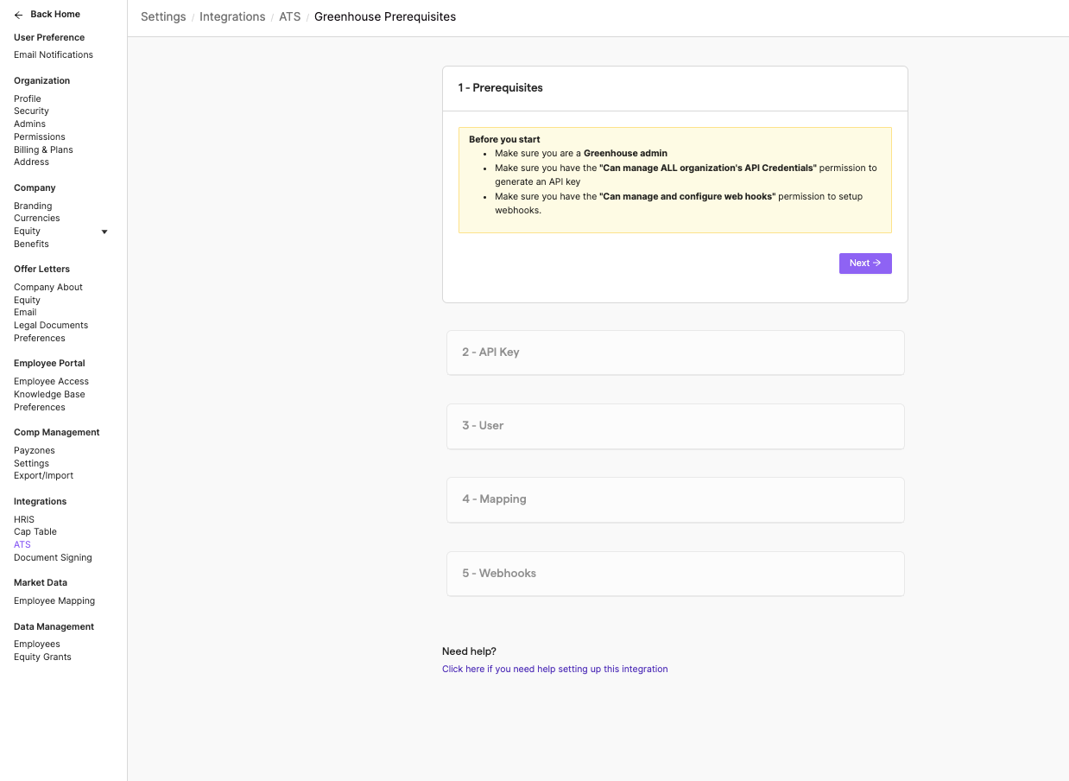1069x781 pixels.
Task: Go to Settings breadcrumb
Action: (x=163, y=16)
